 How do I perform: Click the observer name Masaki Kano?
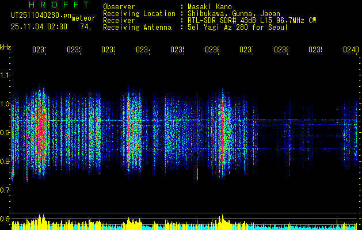pos(209,7)
